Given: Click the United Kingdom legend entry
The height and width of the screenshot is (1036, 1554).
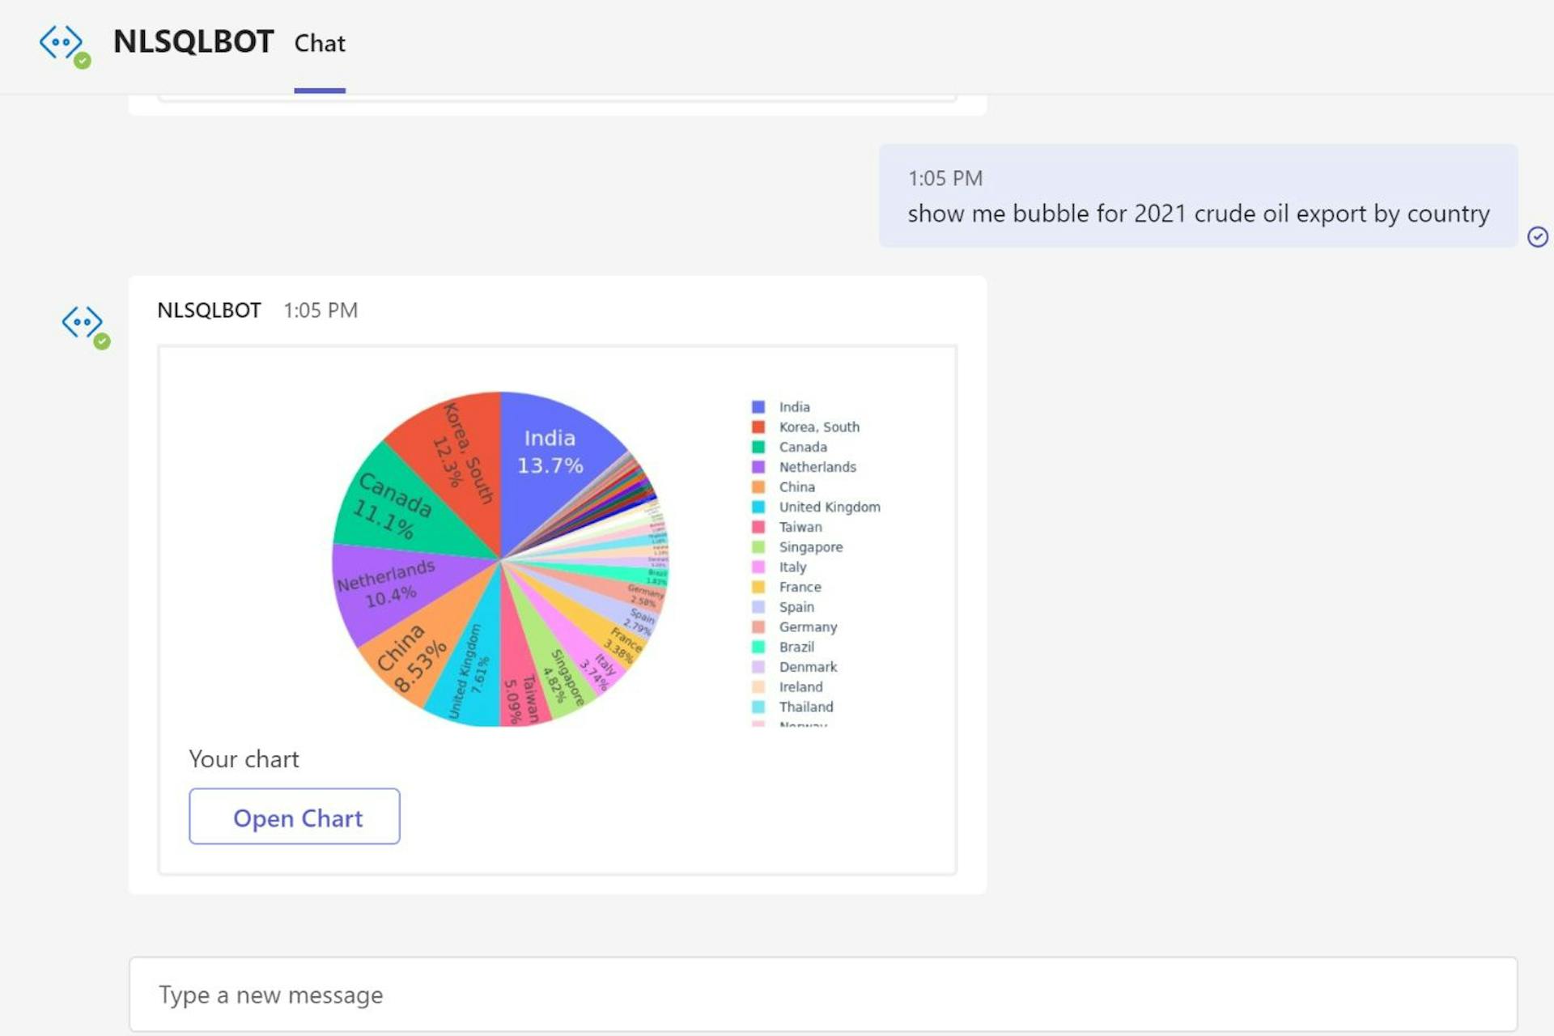Looking at the screenshot, I should (829, 507).
